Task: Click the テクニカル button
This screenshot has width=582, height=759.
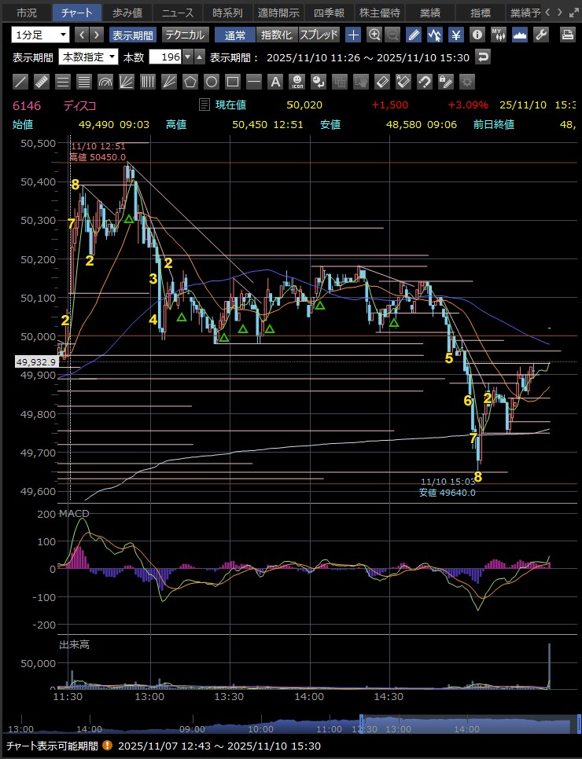Action: tap(185, 35)
